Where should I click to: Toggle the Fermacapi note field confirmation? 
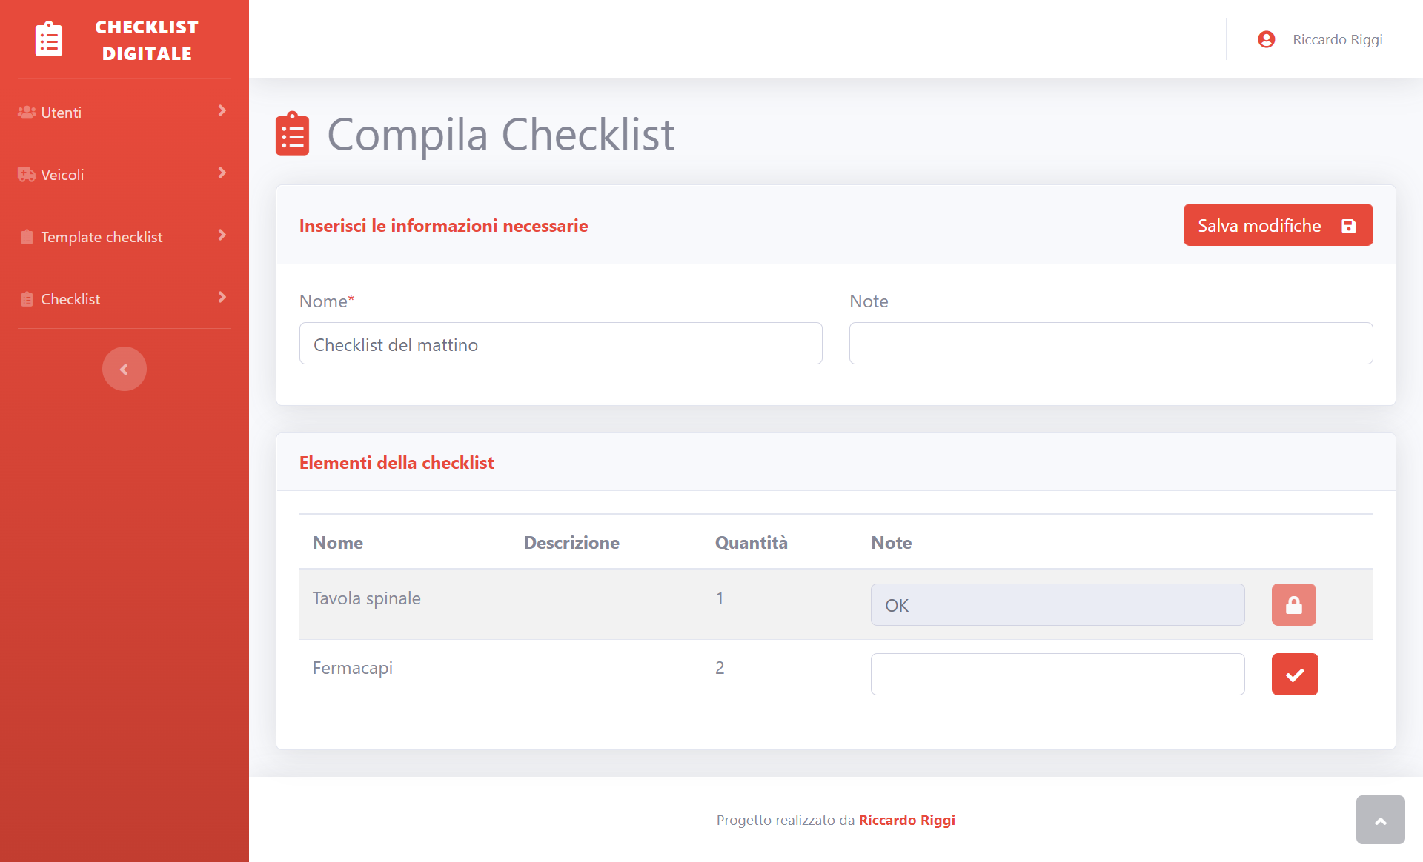[1295, 674]
